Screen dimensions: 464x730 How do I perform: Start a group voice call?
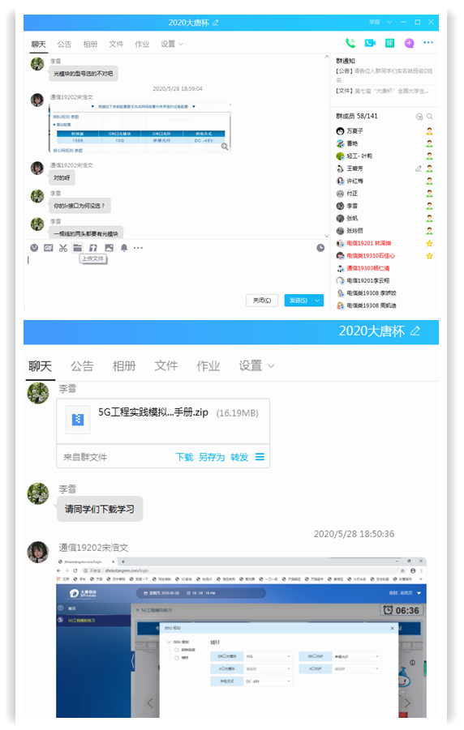350,43
